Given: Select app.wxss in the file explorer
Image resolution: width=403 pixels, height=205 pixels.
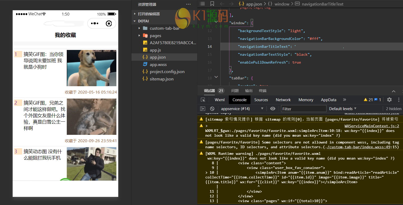Looking at the screenshot, I should click(x=158, y=64).
